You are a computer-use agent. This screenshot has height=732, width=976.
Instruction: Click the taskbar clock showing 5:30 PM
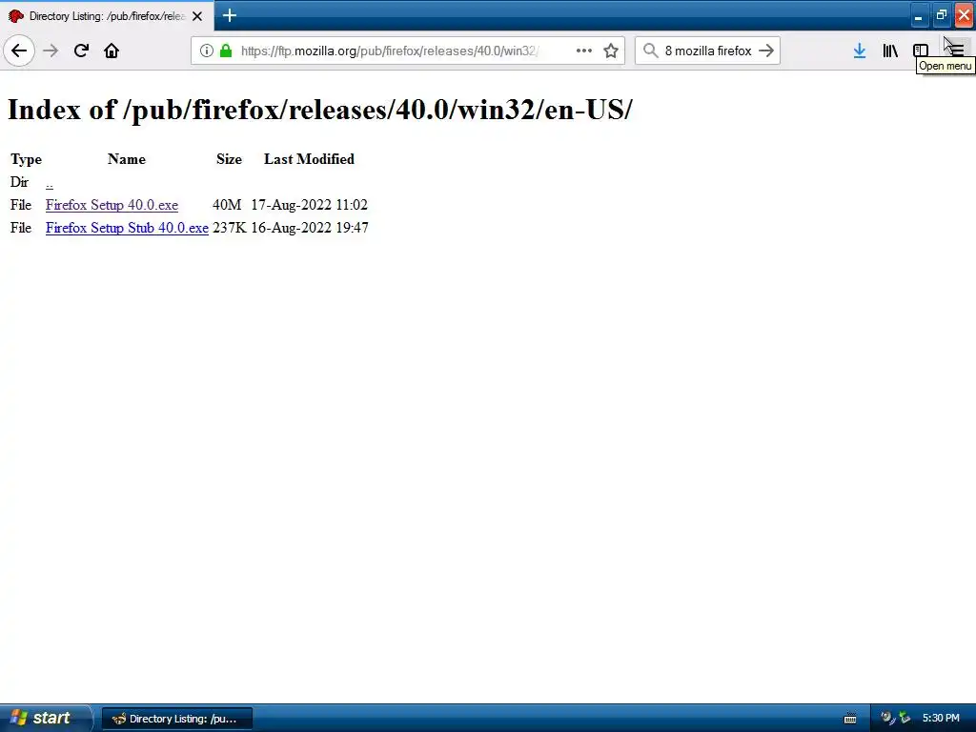pos(941,719)
